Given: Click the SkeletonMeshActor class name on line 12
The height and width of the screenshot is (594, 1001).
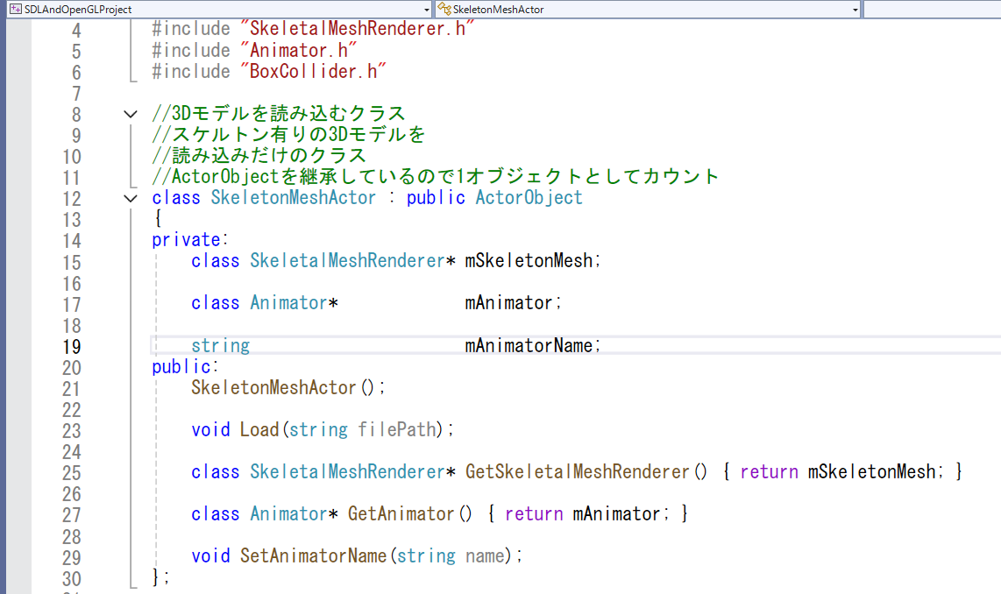Looking at the screenshot, I should point(294,198).
